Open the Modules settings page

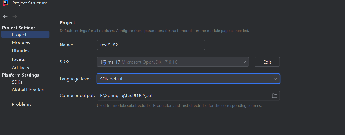pyautogui.click(x=21, y=42)
